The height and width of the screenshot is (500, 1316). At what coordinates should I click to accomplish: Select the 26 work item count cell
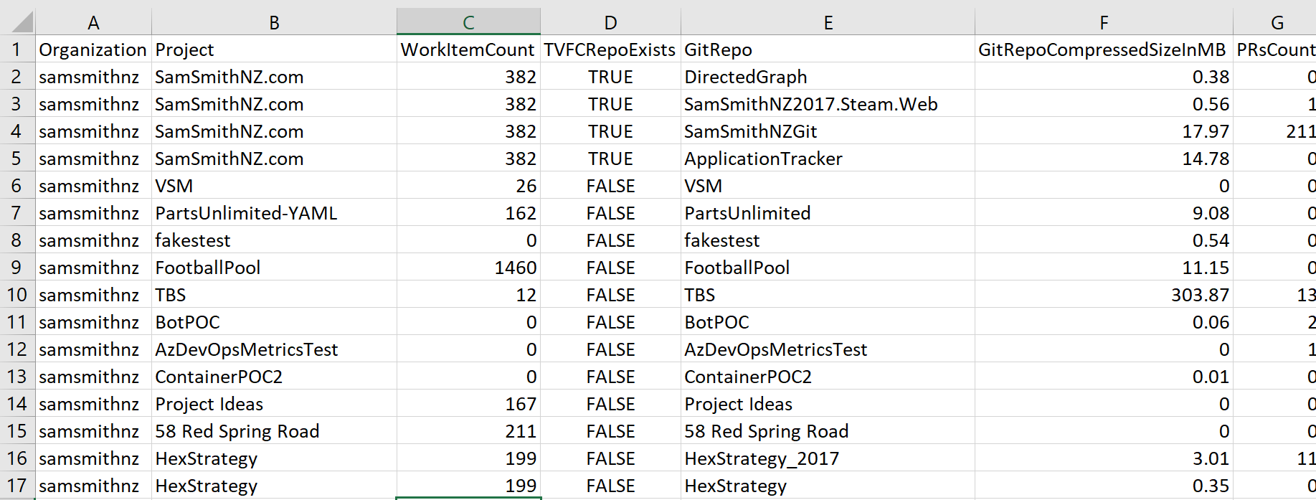[x=468, y=186]
